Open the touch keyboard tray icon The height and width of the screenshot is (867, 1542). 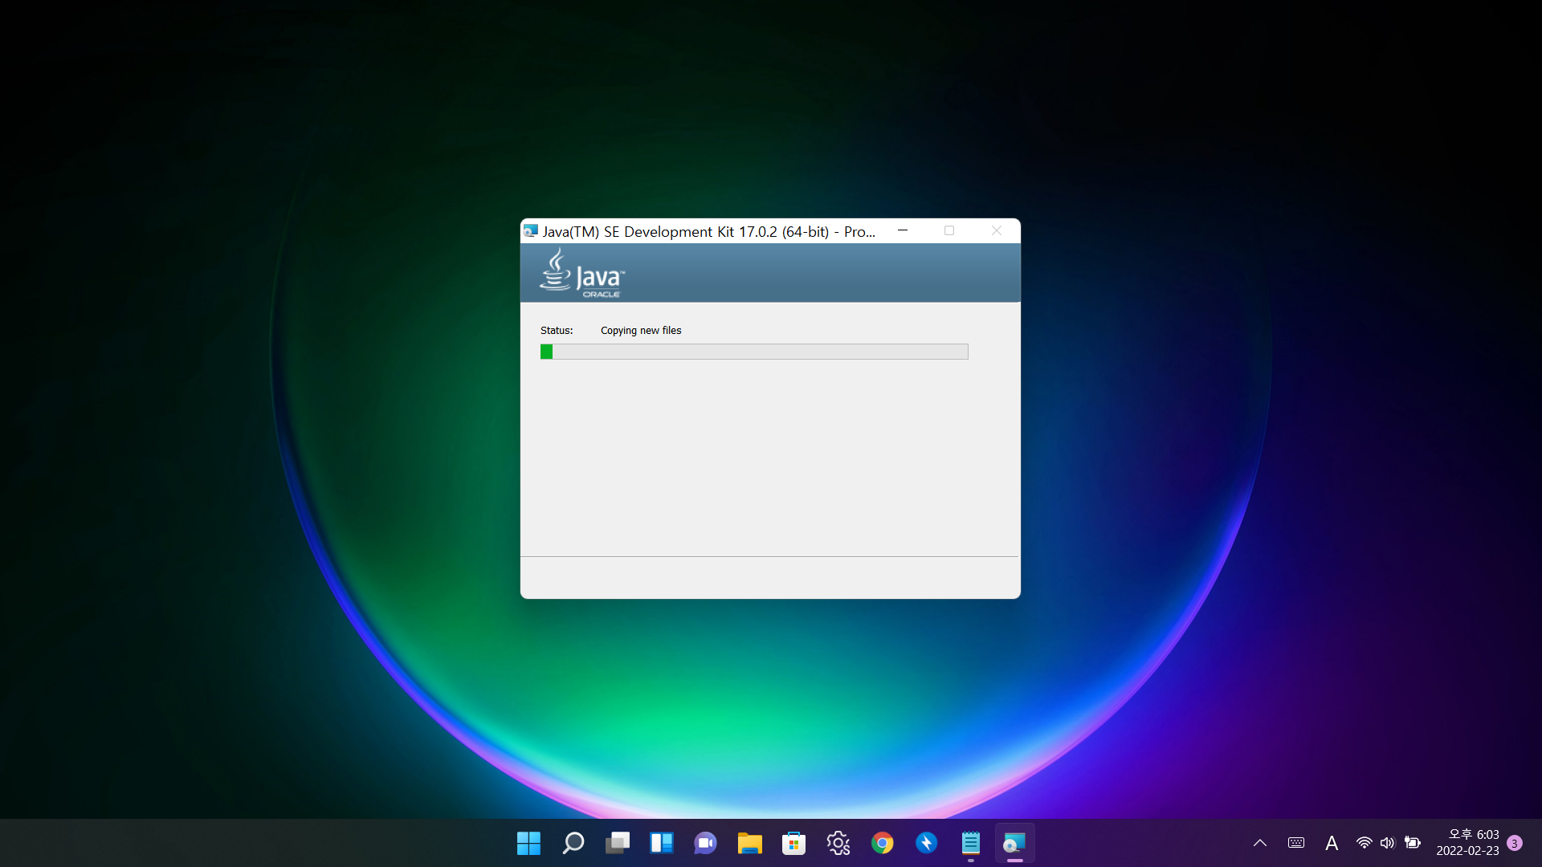1295,843
